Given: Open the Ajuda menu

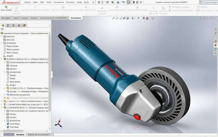Looking at the screenshot, I should point(86,2).
